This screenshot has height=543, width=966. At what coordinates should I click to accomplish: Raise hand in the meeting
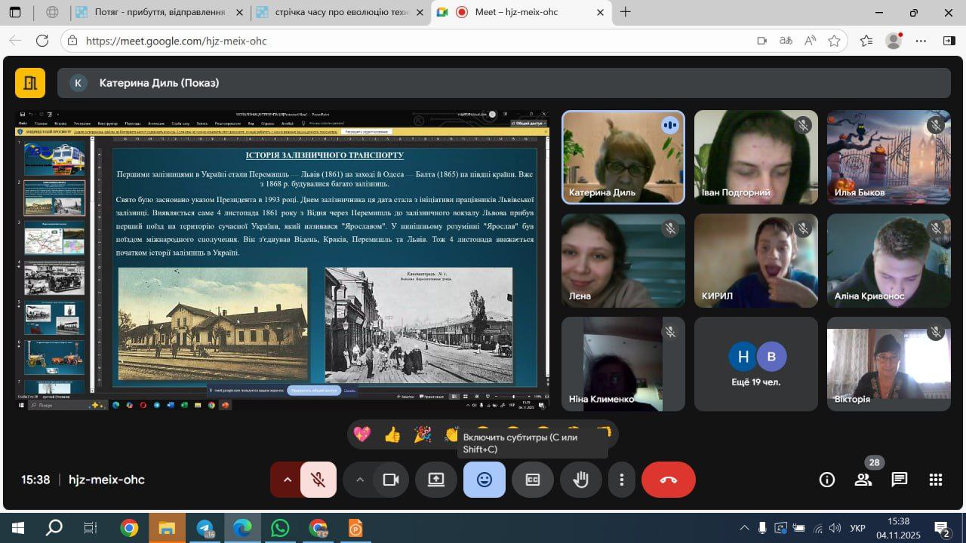580,480
